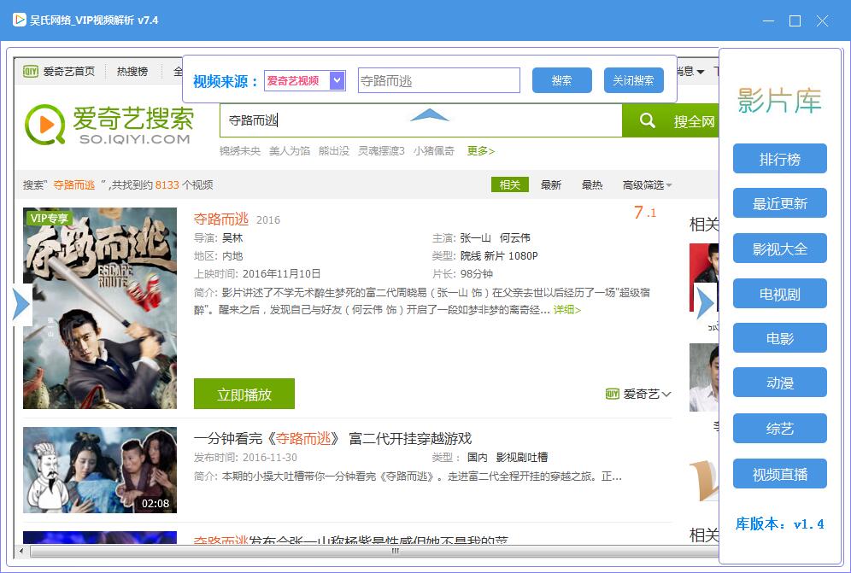Image resolution: width=851 pixels, height=573 pixels.
Task: Click the 上映时间 2016年11月10日 text
Action: [257, 273]
